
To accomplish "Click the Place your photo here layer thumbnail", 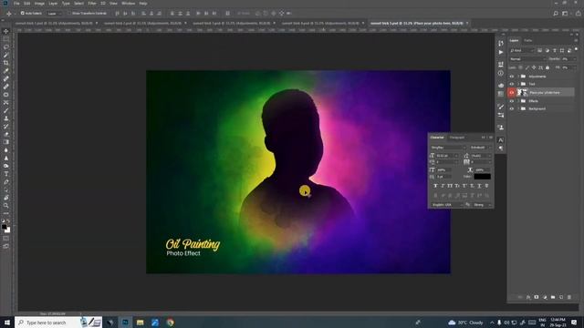I will pyautogui.click(x=522, y=92).
